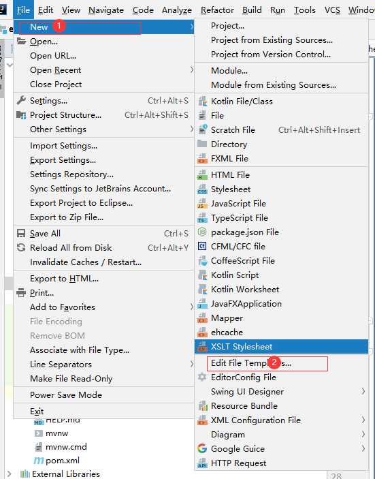Open the Refactor menu
This screenshot has height=479, width=375.
coord(217,10)
